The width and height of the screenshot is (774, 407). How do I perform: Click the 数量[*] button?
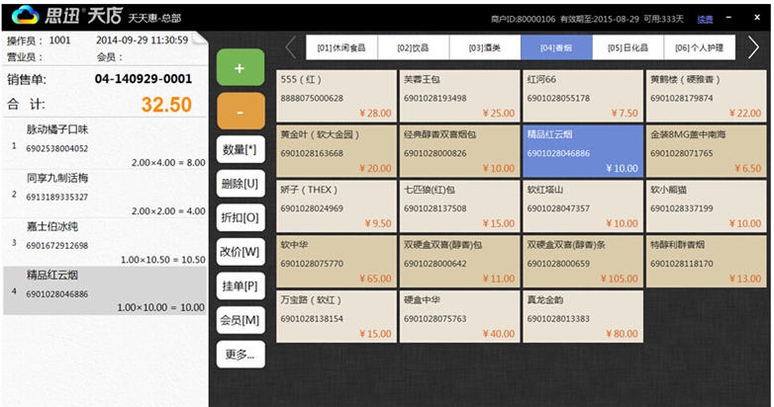point(241,149)
